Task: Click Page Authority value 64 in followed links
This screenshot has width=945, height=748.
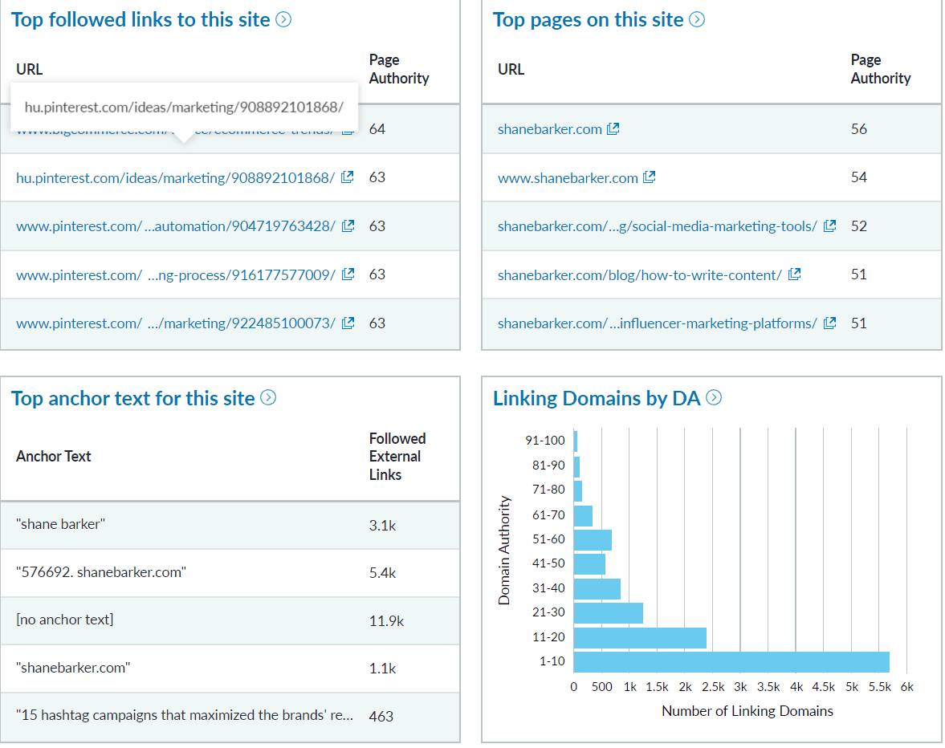Action: (x=377, y=129)
